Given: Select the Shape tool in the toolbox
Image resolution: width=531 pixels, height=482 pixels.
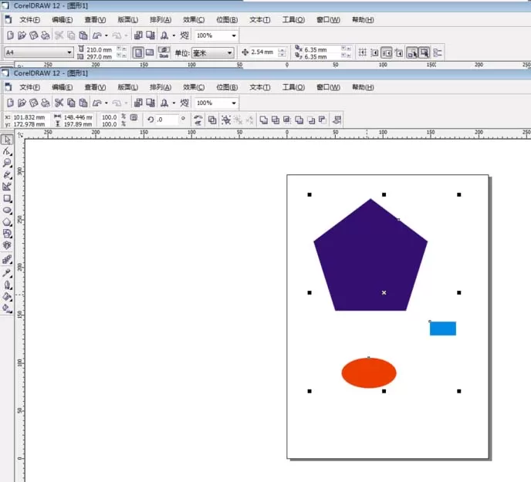Looking at the screenshot, I should point(7,151).
